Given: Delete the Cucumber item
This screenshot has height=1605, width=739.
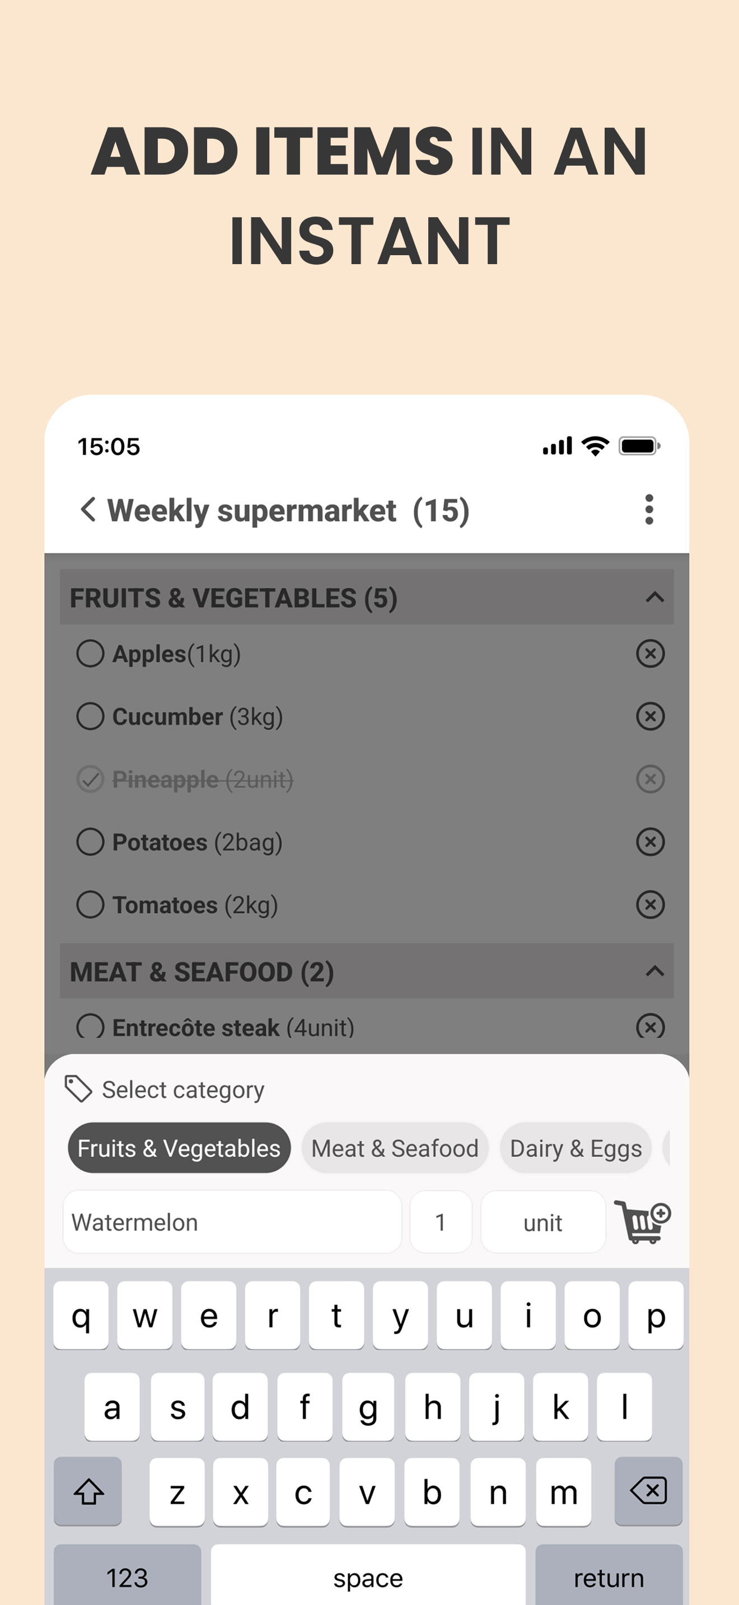Looking at the screenshot, I should click(650, 716).
